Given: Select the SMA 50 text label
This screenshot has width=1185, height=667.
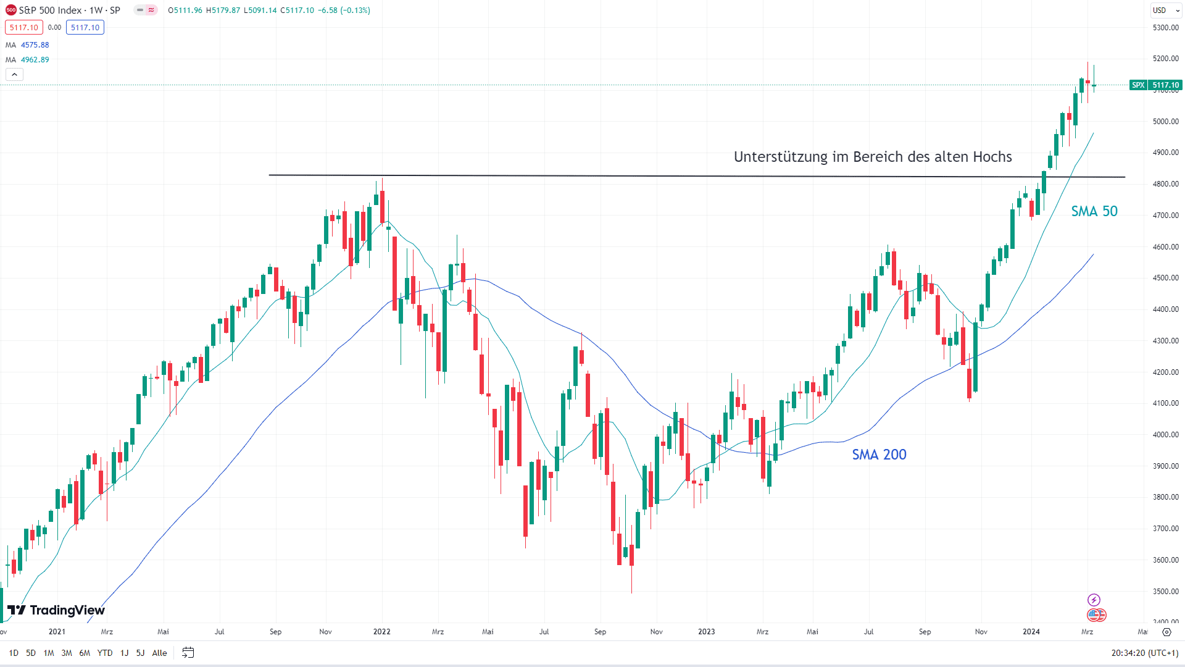Looking at the screenshot, I should [1094, 211].
